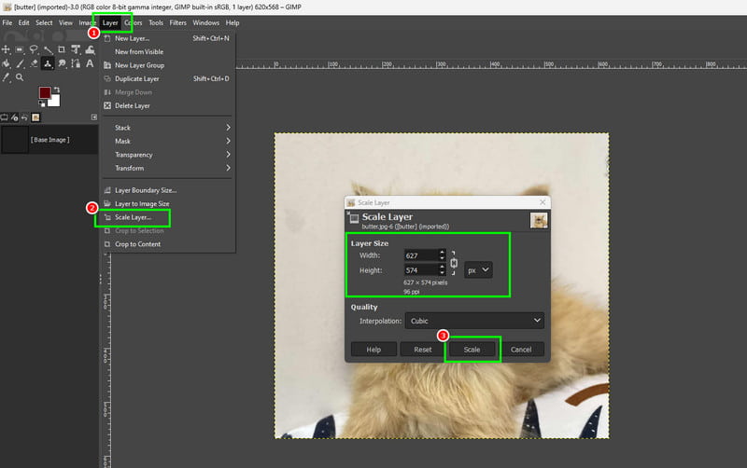Choose Delete Layer
The width and height of the screenshot is (747, 468).
click(x=167, y=105)
